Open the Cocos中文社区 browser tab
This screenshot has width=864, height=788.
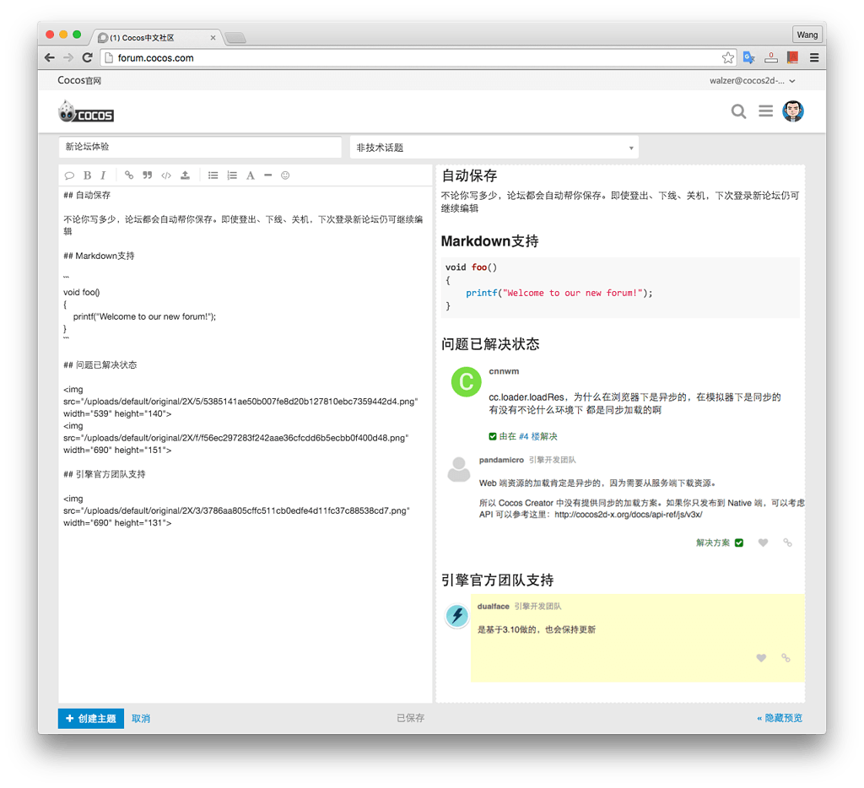[x=143, y=37]
